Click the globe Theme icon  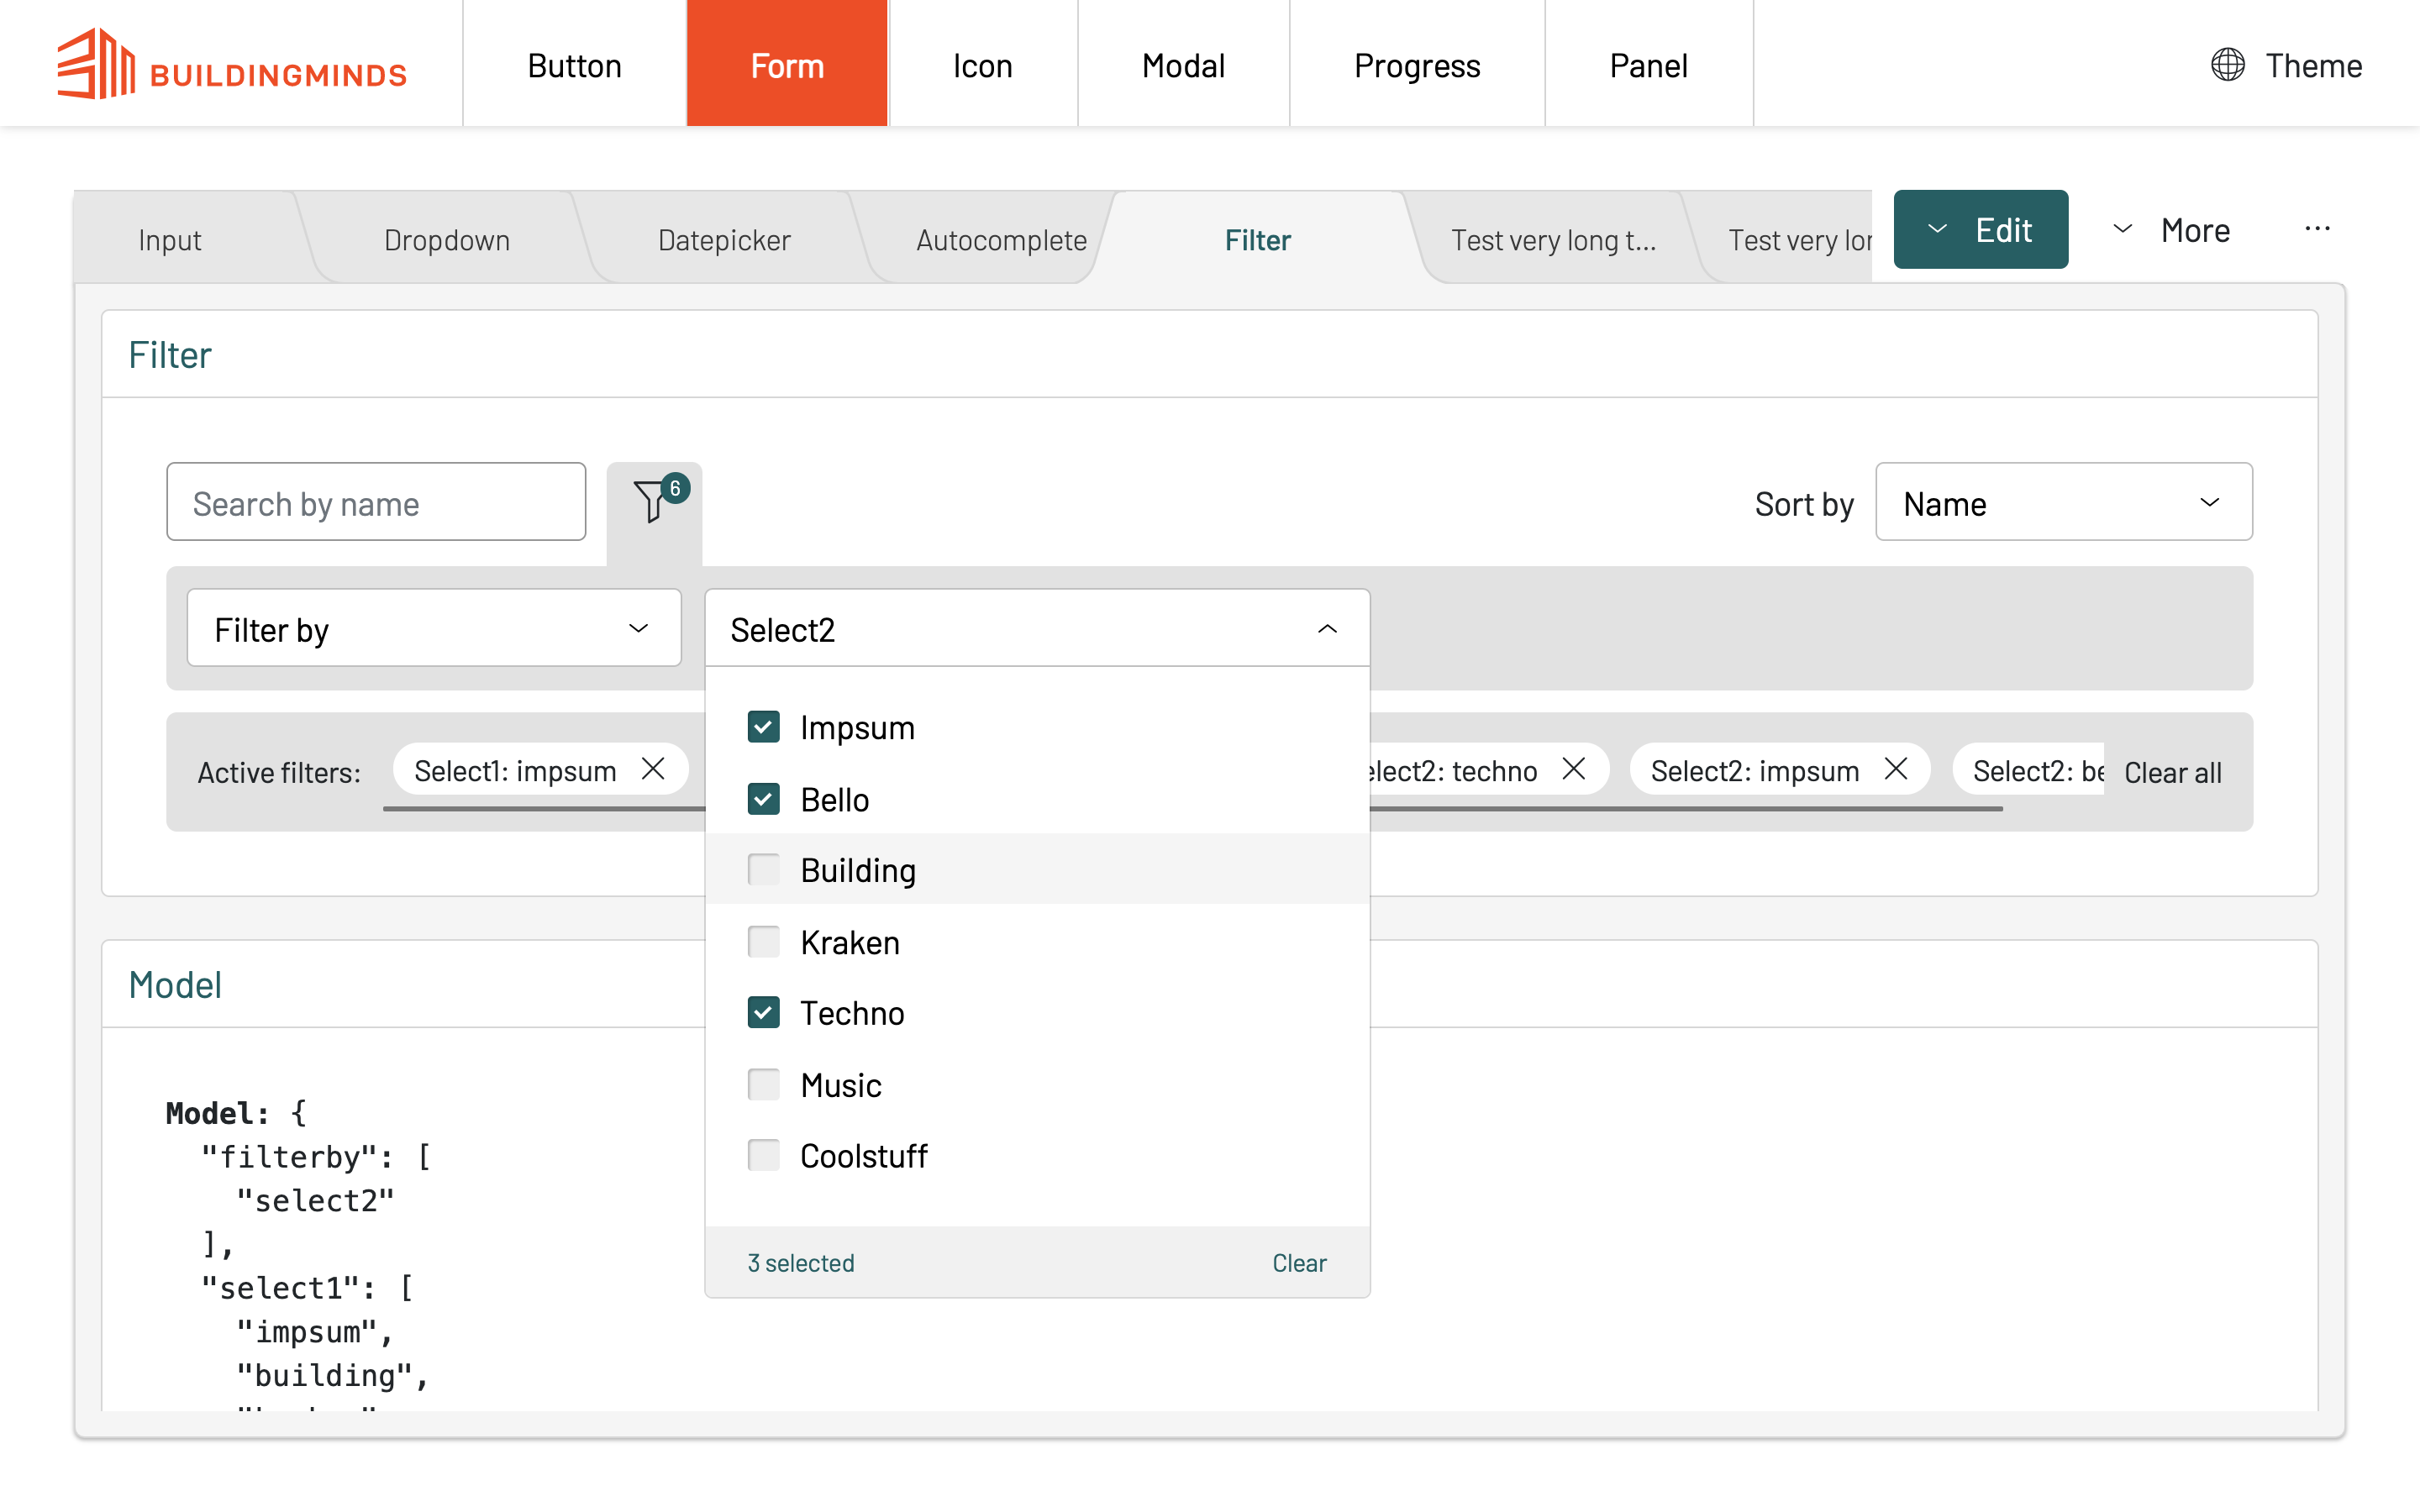pyautogui.click(x=2227, y=65)
